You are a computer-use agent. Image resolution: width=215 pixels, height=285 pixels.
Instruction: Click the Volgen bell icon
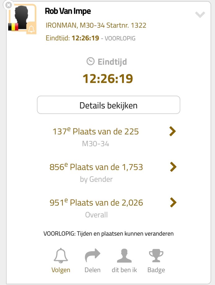(x=61, y=256)
